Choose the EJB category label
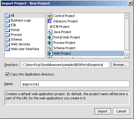Screen dimensions: 134x119 (13, 25)
